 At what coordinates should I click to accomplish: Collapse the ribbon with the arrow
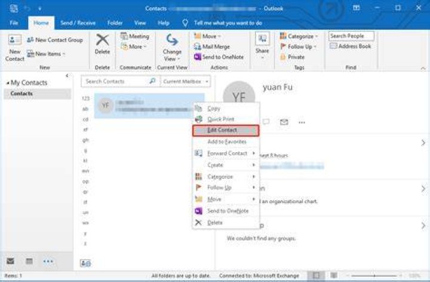coord(423,68)
